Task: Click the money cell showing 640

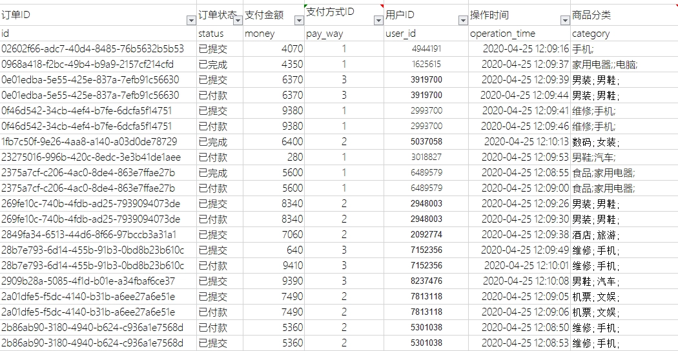Action: (x=274, y=250)
